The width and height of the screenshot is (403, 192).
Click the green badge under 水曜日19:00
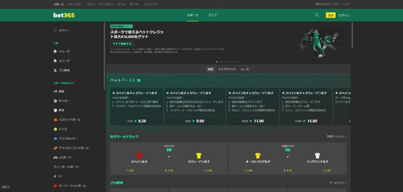coord(288,150)
